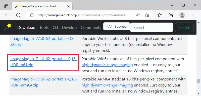This screenshot has height=96, width=201.
Task: Go back with the browser arrow
Action: click(7, 15)
